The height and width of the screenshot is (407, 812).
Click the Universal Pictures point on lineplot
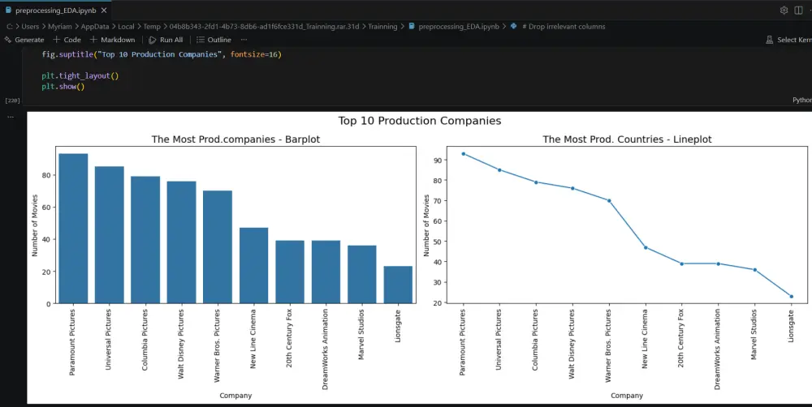499,169
